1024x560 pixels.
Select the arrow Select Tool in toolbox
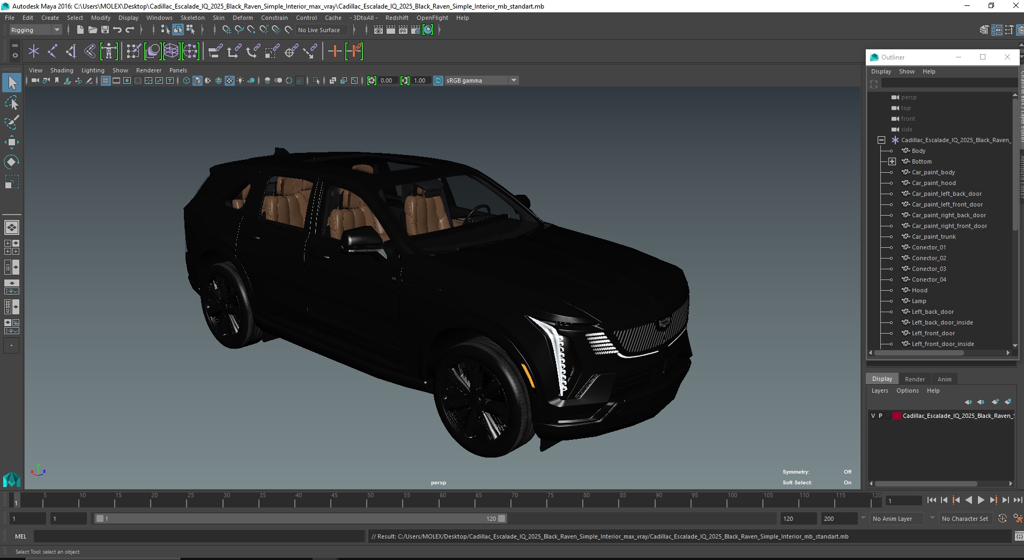click(12, 83)
